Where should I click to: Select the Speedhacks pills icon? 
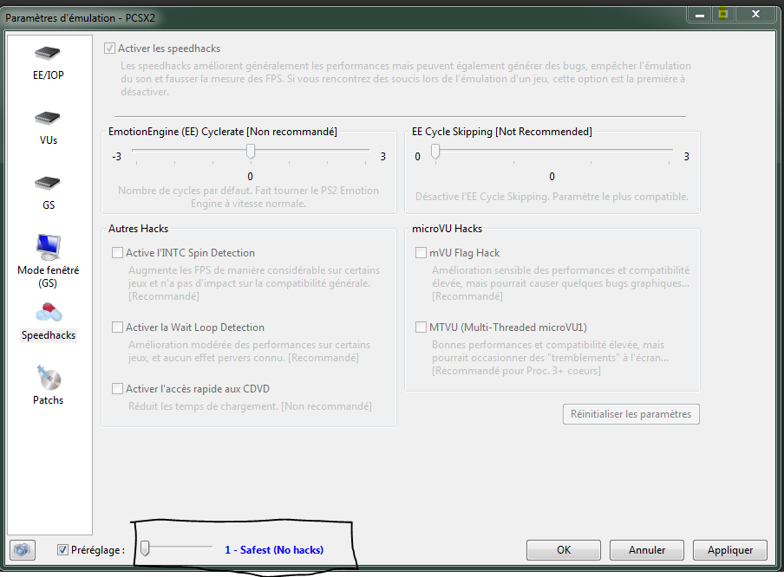click(x=49, y=314)
